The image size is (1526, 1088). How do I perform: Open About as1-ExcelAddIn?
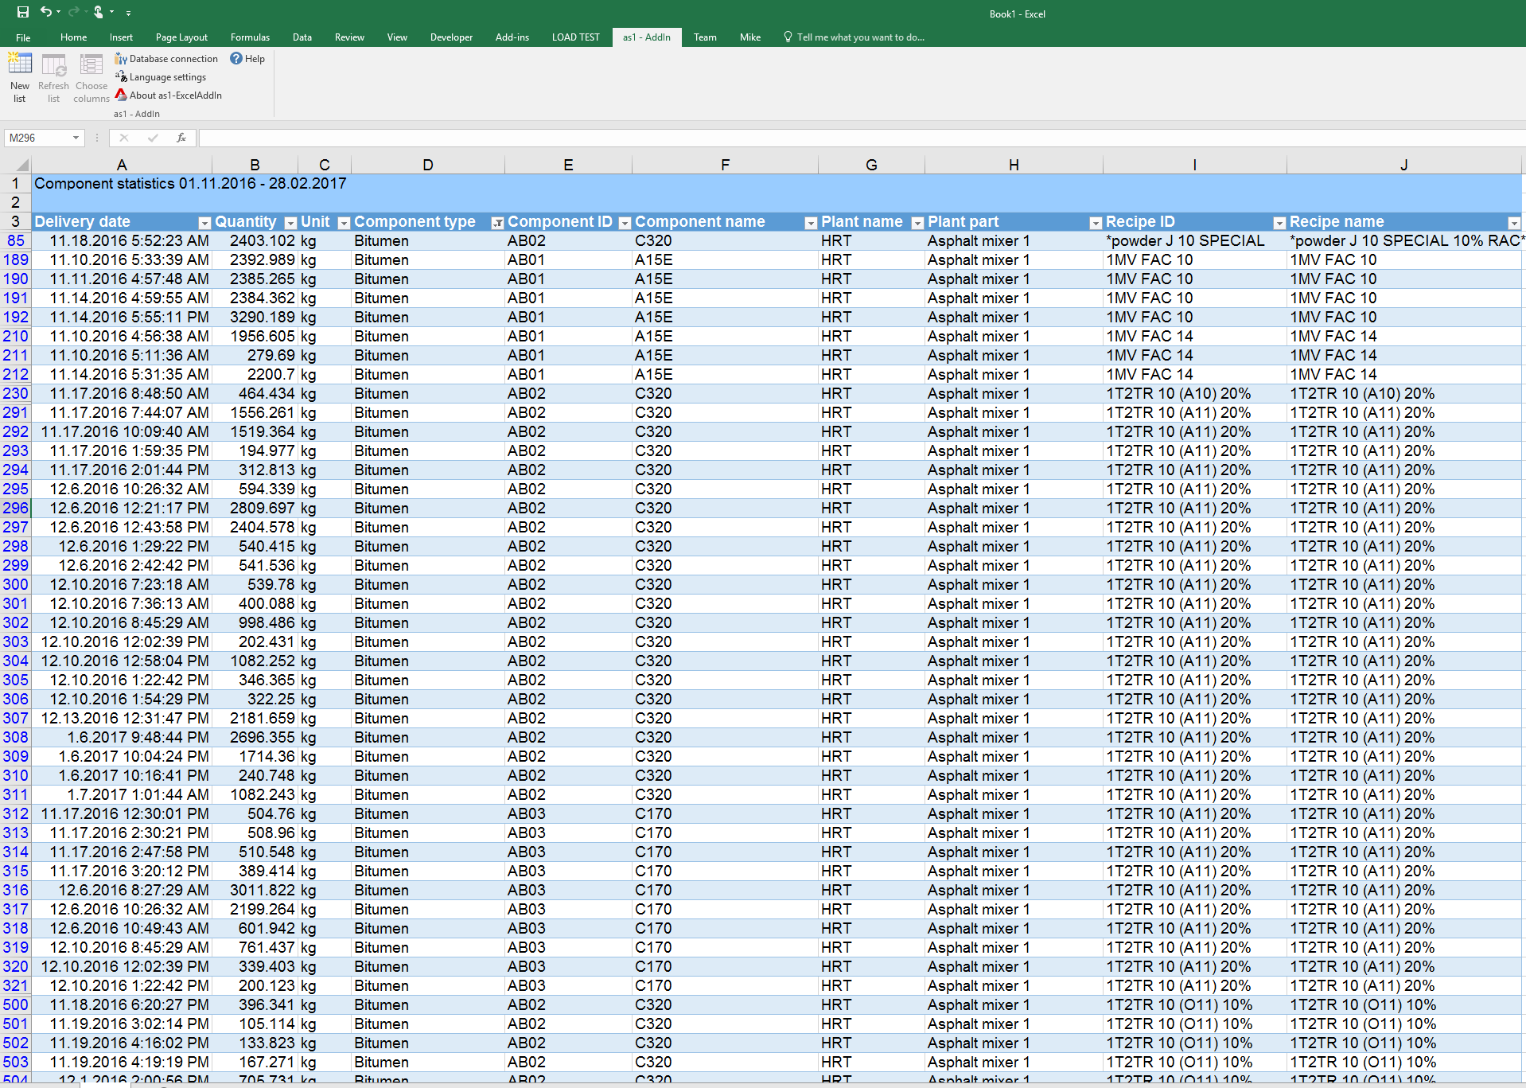click(169, 96)
